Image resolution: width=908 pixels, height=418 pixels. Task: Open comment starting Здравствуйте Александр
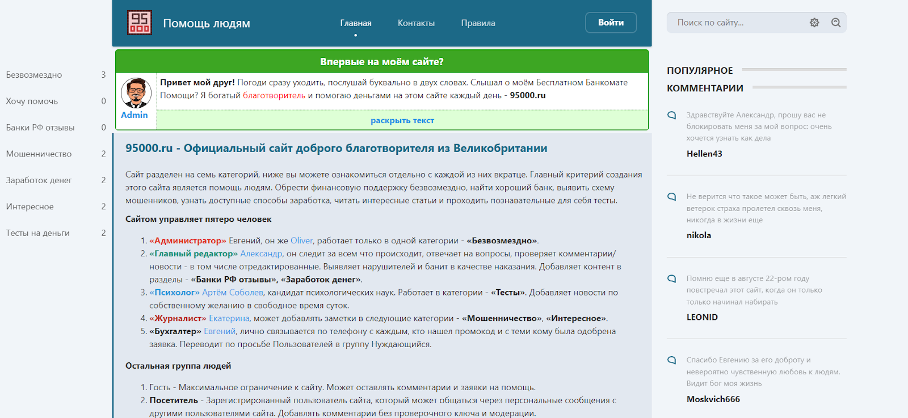pos(759,126)
